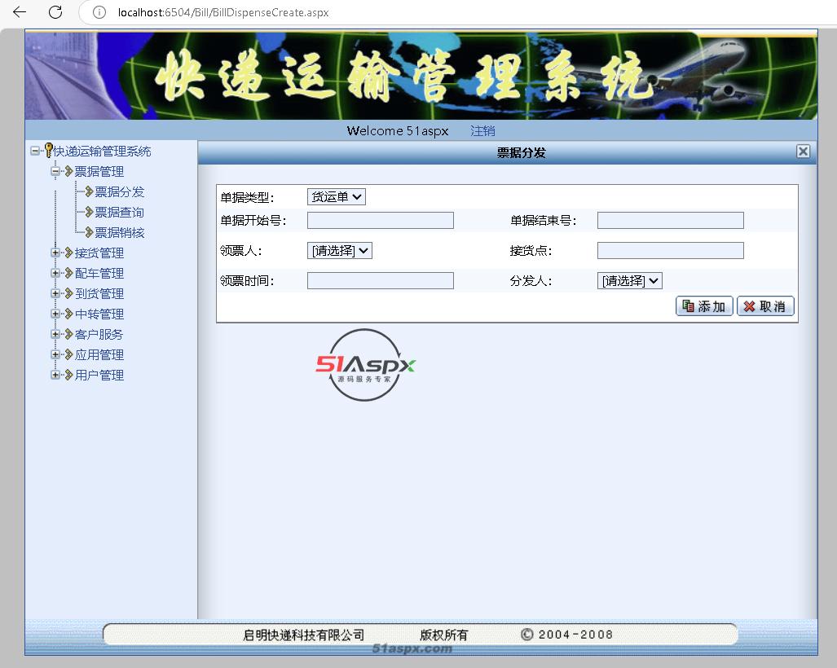Click arrow icon beside 票据销核
The image size is (837, 668).
(89, 232)
